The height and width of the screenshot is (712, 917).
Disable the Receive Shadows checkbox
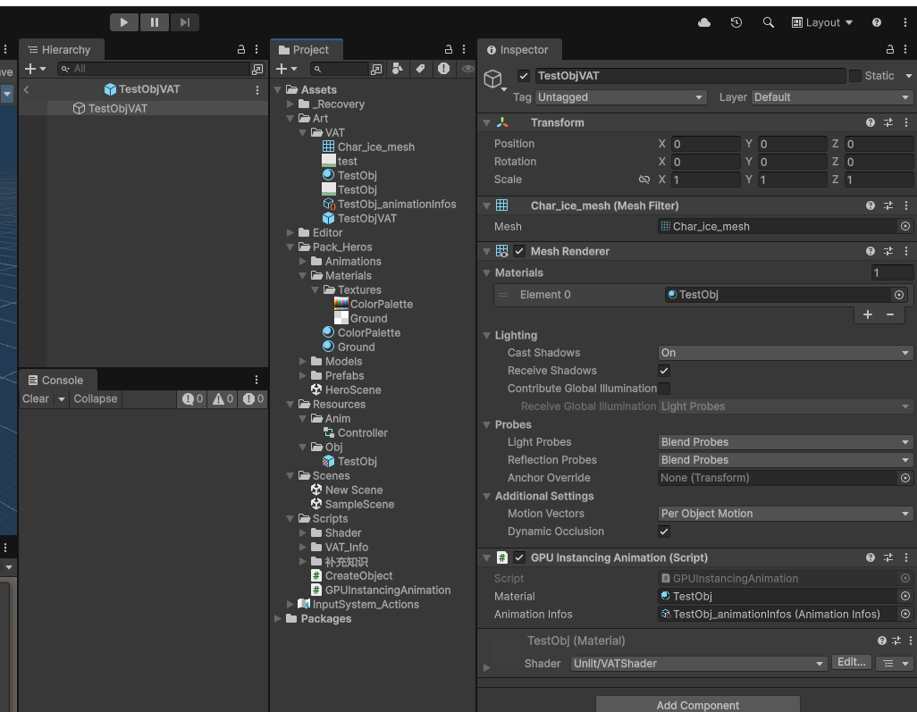664,371
